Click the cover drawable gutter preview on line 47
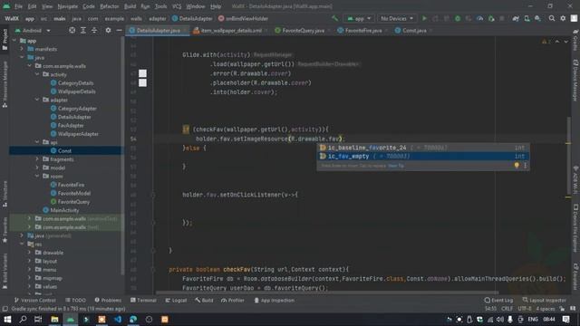The height and width of the screenshot is (326, 580). coord(142,73)
